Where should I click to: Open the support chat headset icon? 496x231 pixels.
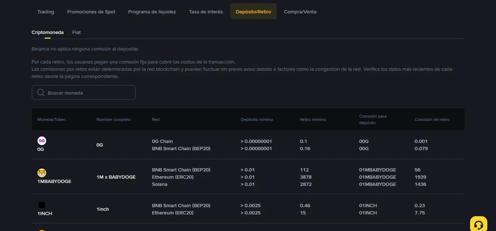478,225
